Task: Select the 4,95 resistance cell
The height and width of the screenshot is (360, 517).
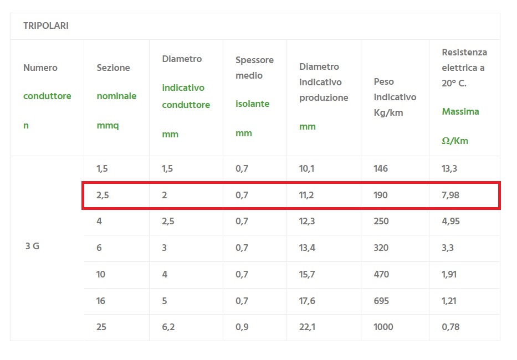Action: coord(451,222)
